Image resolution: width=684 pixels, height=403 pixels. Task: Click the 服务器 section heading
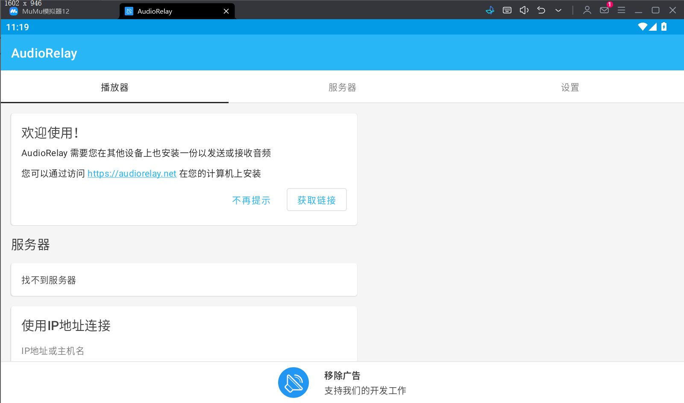pos(30,244)
